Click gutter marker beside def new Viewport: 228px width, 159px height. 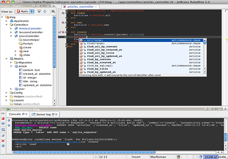coord(63,22)
